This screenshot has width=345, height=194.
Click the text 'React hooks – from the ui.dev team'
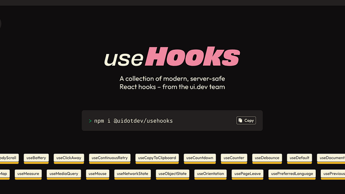coord(172,87)
